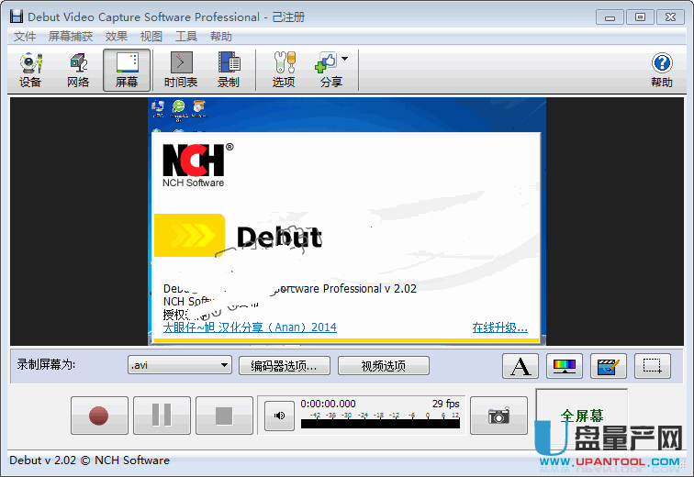Toggle the 屏幕 screen capture mode
The width and height of the screenshot is (694, 477).
point(127,70)
